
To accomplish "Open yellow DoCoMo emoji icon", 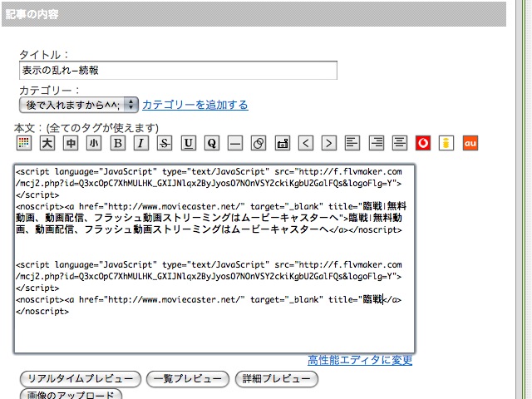I will pos(446,143).
